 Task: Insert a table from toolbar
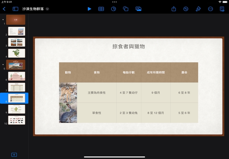[101, 9]
